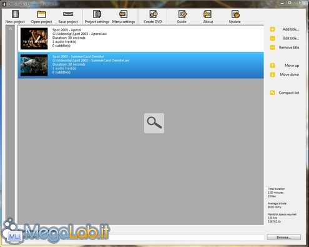The width and height of the screenshot is (309, 247).
Task: Toggle Compact list view
Action: point(285,93)
